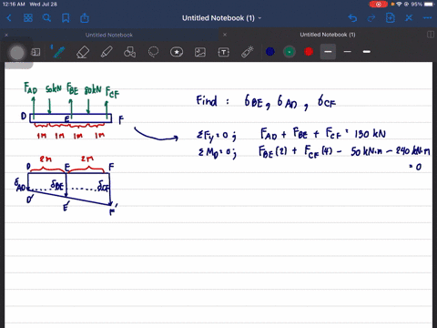The height and width of the screenshot is (328, 437).
Task: Open the more options ellipsis menu
Action: pos(427,18)
